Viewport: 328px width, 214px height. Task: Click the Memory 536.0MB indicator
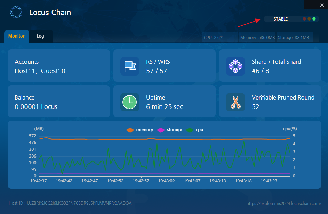[x=257, y=37]
